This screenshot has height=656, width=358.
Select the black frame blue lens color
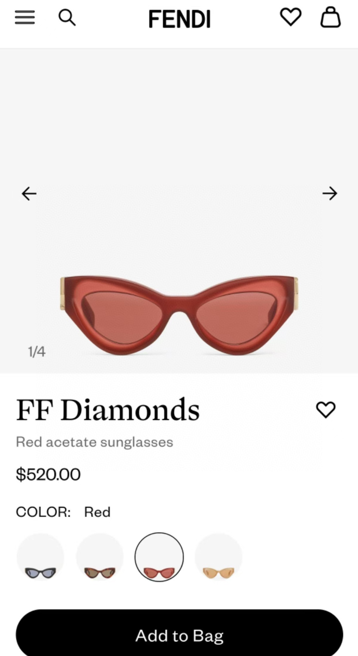tap(40, 557)
